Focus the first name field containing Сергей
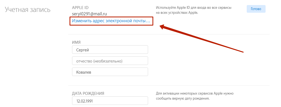 click(x=110, y=50)
